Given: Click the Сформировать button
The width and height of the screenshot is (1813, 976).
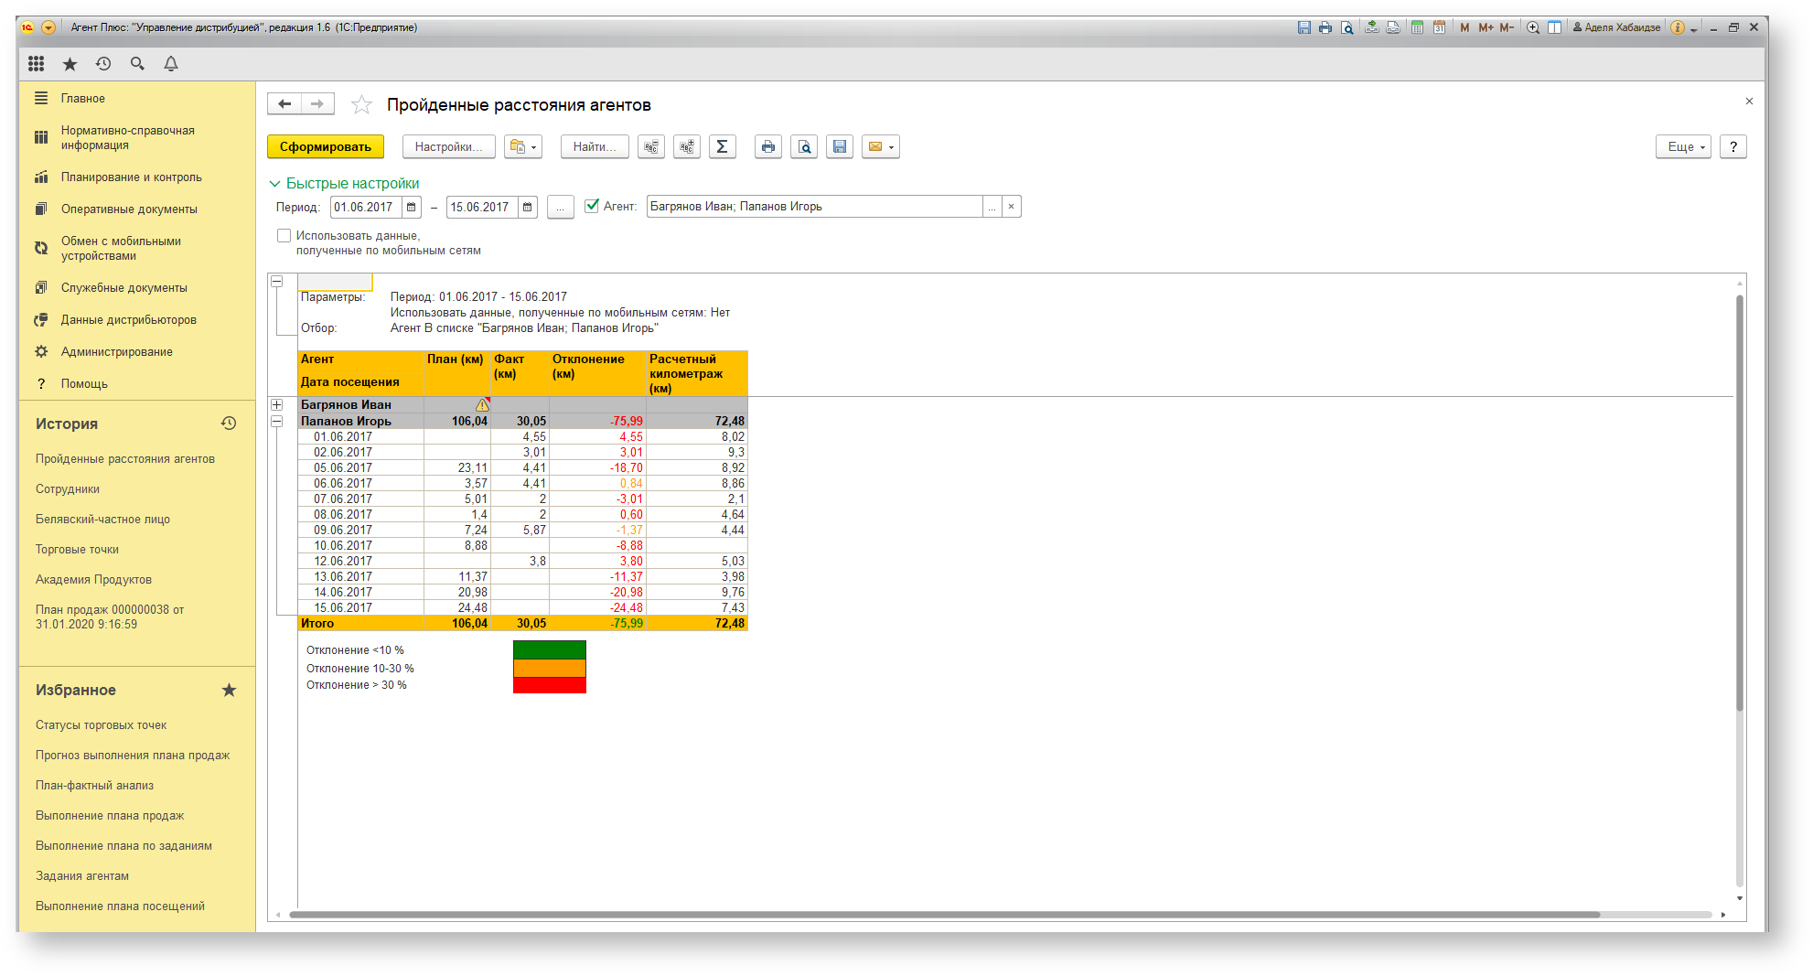Looking at the screenshot, I should (326, 146).
